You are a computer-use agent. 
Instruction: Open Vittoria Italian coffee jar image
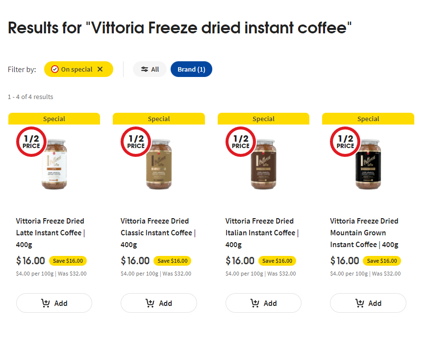(x=264, y=164)
